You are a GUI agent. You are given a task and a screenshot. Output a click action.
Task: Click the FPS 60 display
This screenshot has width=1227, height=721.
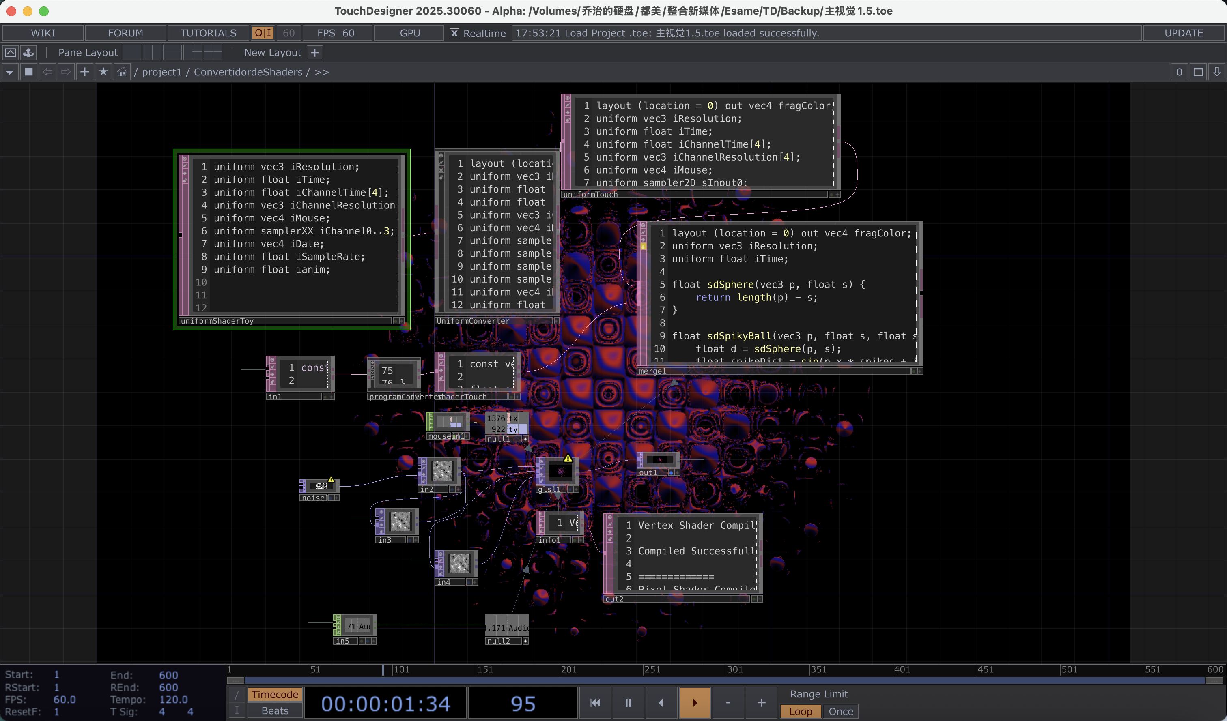(337, 33)
